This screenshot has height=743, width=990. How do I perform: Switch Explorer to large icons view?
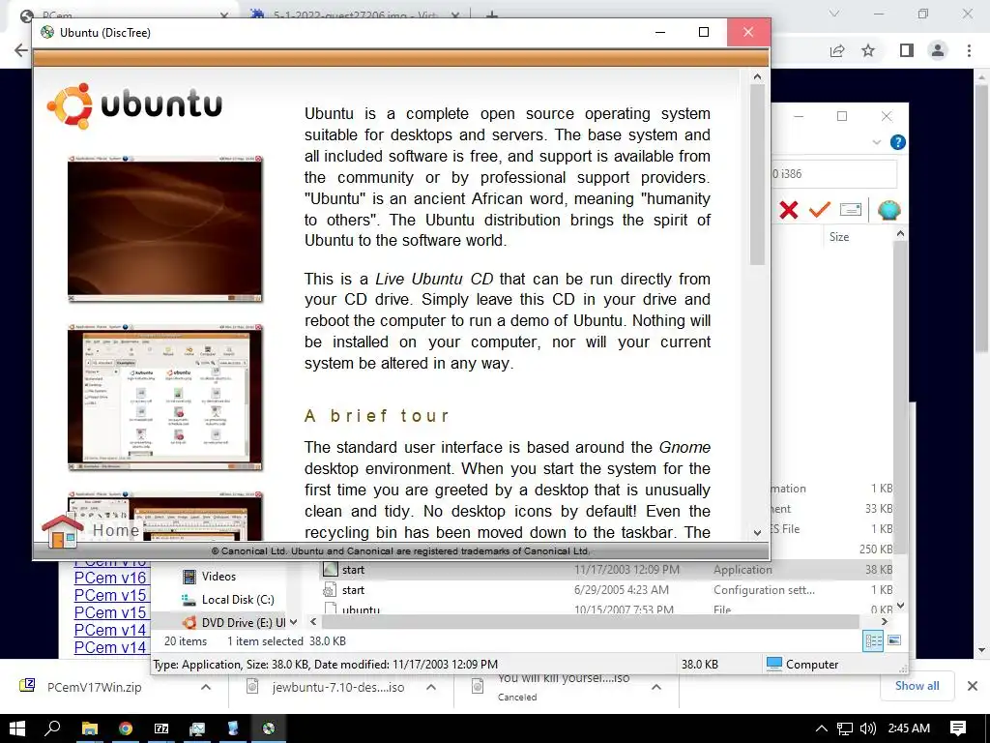pyautogui.click(x=894, y=640)
